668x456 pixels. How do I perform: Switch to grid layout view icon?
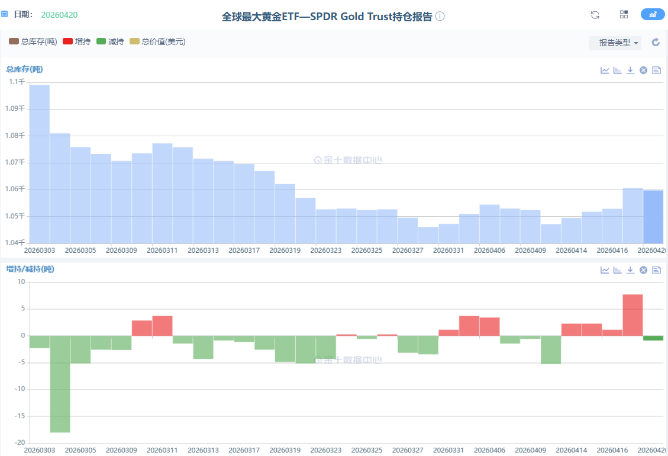[x=624, y=15]
